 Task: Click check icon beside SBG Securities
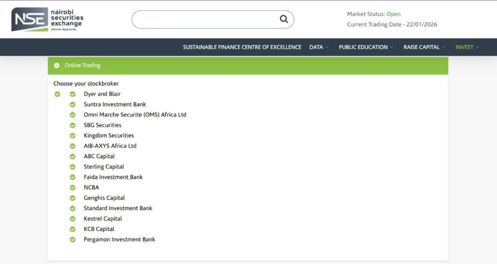click(x=73, y=125)
